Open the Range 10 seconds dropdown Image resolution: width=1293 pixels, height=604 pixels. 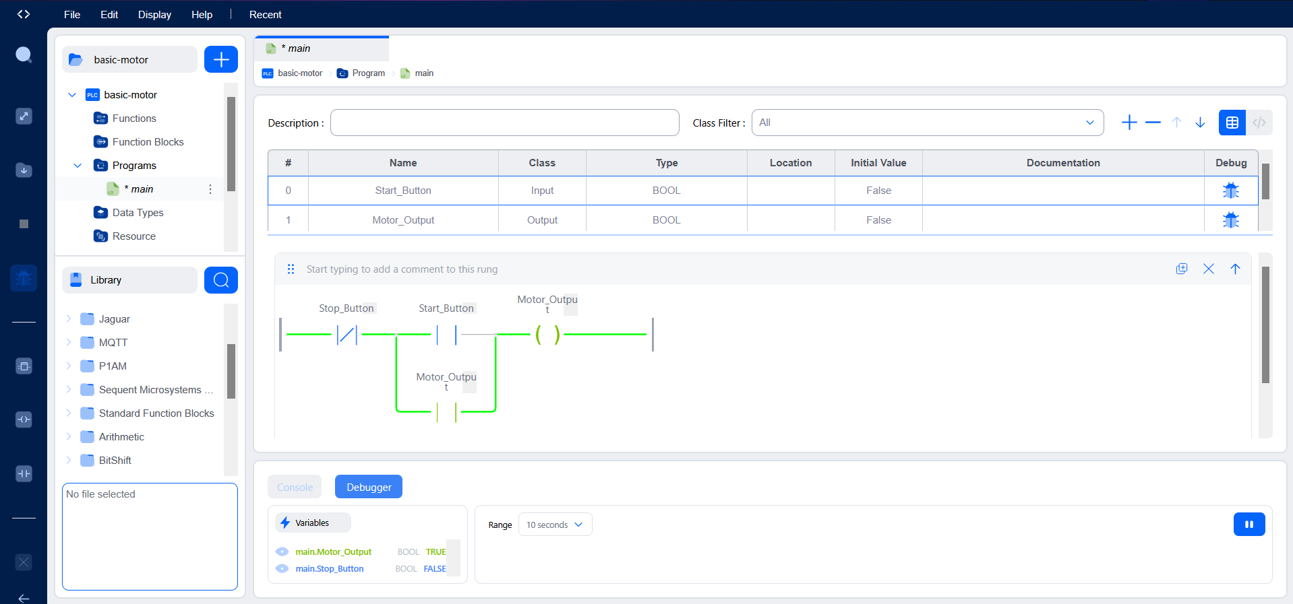555,525
